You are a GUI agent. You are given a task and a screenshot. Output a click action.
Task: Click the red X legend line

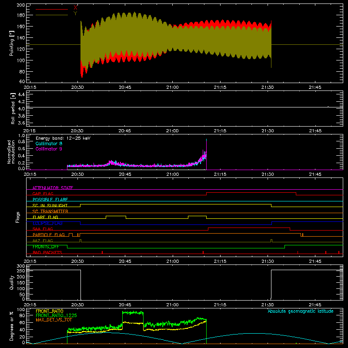click(52, 9)
